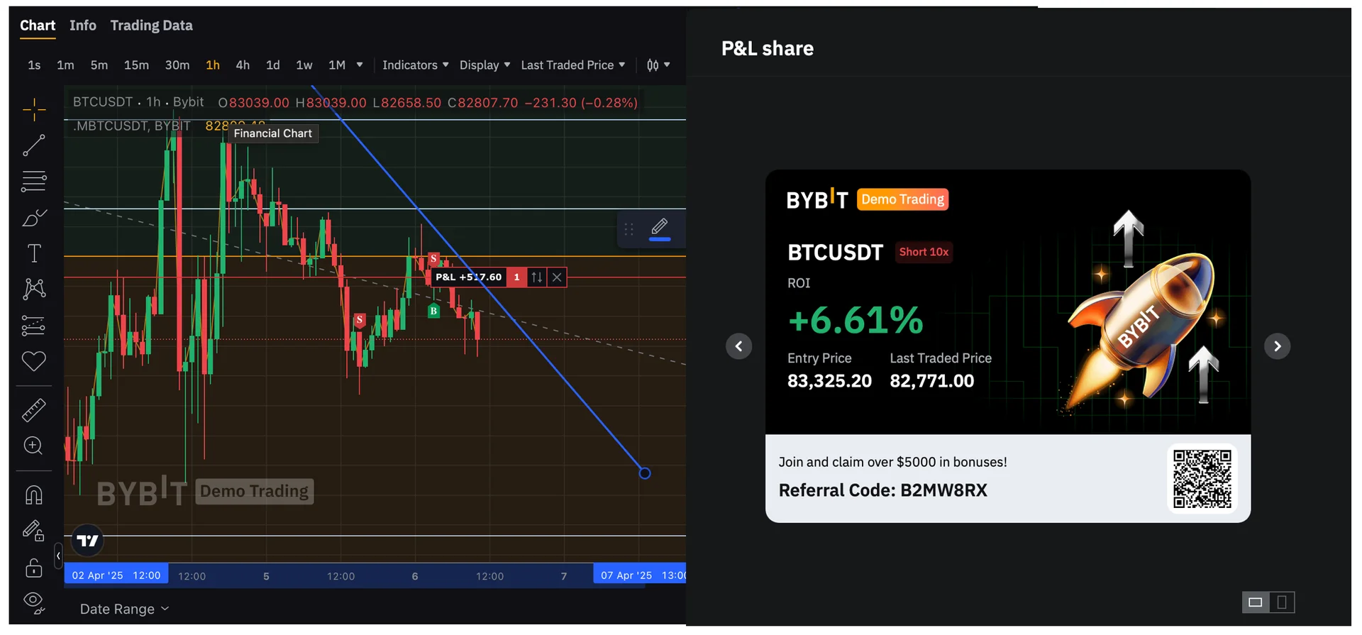The height and width of the screenshot is (635, 1362).
Task: Grab the floating drawing toolbar handle
Action: click(629, 229)
